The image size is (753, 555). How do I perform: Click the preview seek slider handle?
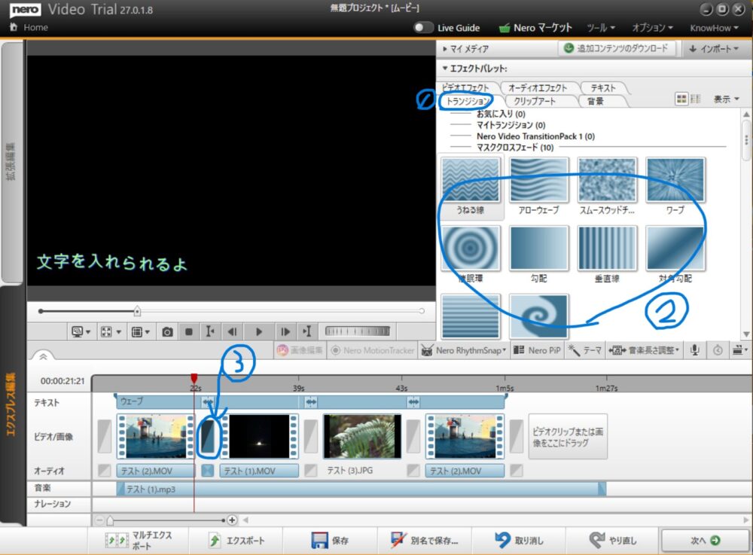pyautogui.click(x=137, y=311)
